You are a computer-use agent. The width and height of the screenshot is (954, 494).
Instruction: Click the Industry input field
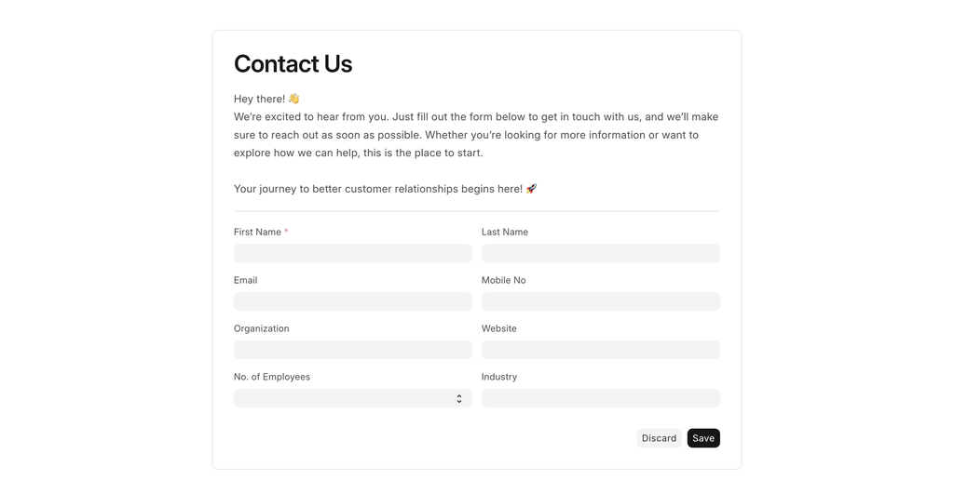[x=600, y=398]
